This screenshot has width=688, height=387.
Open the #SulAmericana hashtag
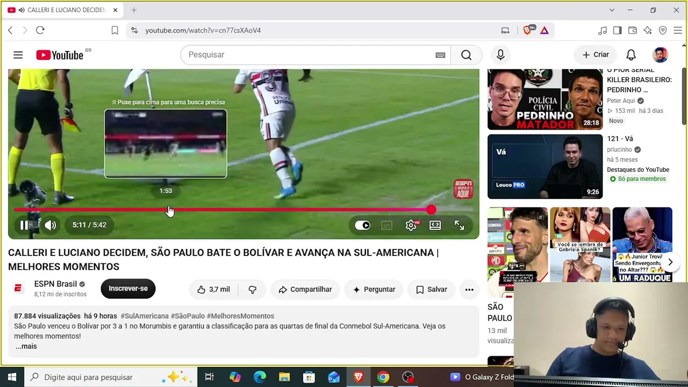pyautogui.click(x=145, y=316)
